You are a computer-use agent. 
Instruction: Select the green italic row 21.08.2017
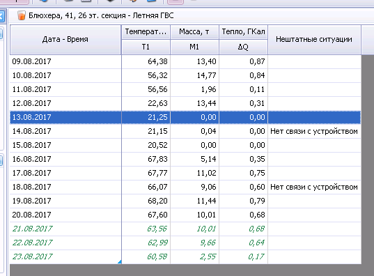click(185, 229)
